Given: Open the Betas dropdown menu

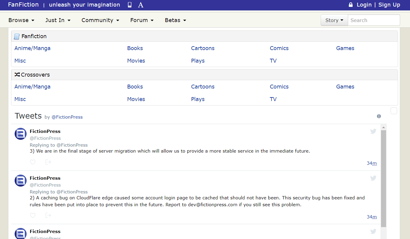Looking at the screenshot, I should [x=175, y=20].
